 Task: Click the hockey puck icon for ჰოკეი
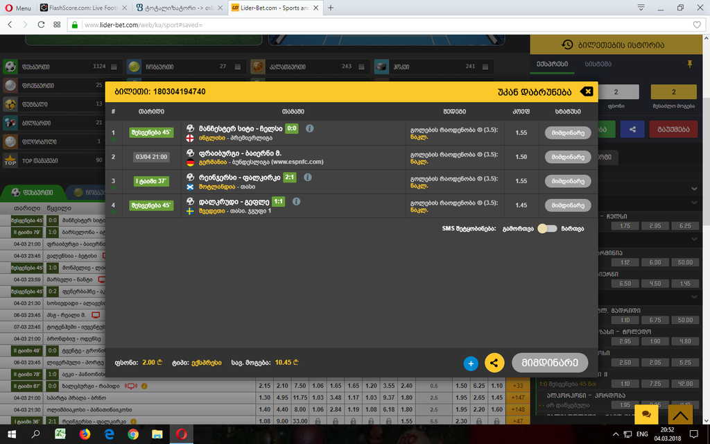[x=382, y=67]
